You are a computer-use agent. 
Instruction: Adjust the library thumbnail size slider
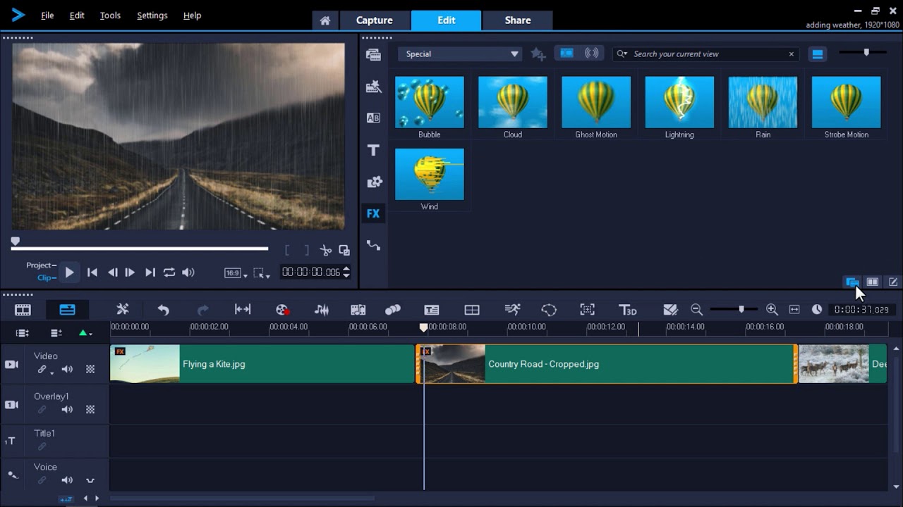tap(863, 53)
